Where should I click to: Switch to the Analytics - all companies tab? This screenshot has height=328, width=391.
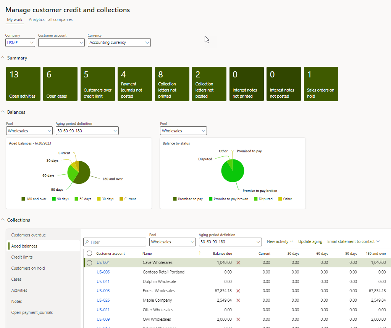coord(50,19)
